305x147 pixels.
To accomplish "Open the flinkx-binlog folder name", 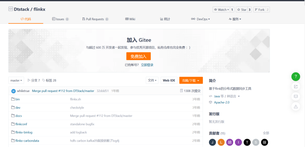I will (24, 132).
